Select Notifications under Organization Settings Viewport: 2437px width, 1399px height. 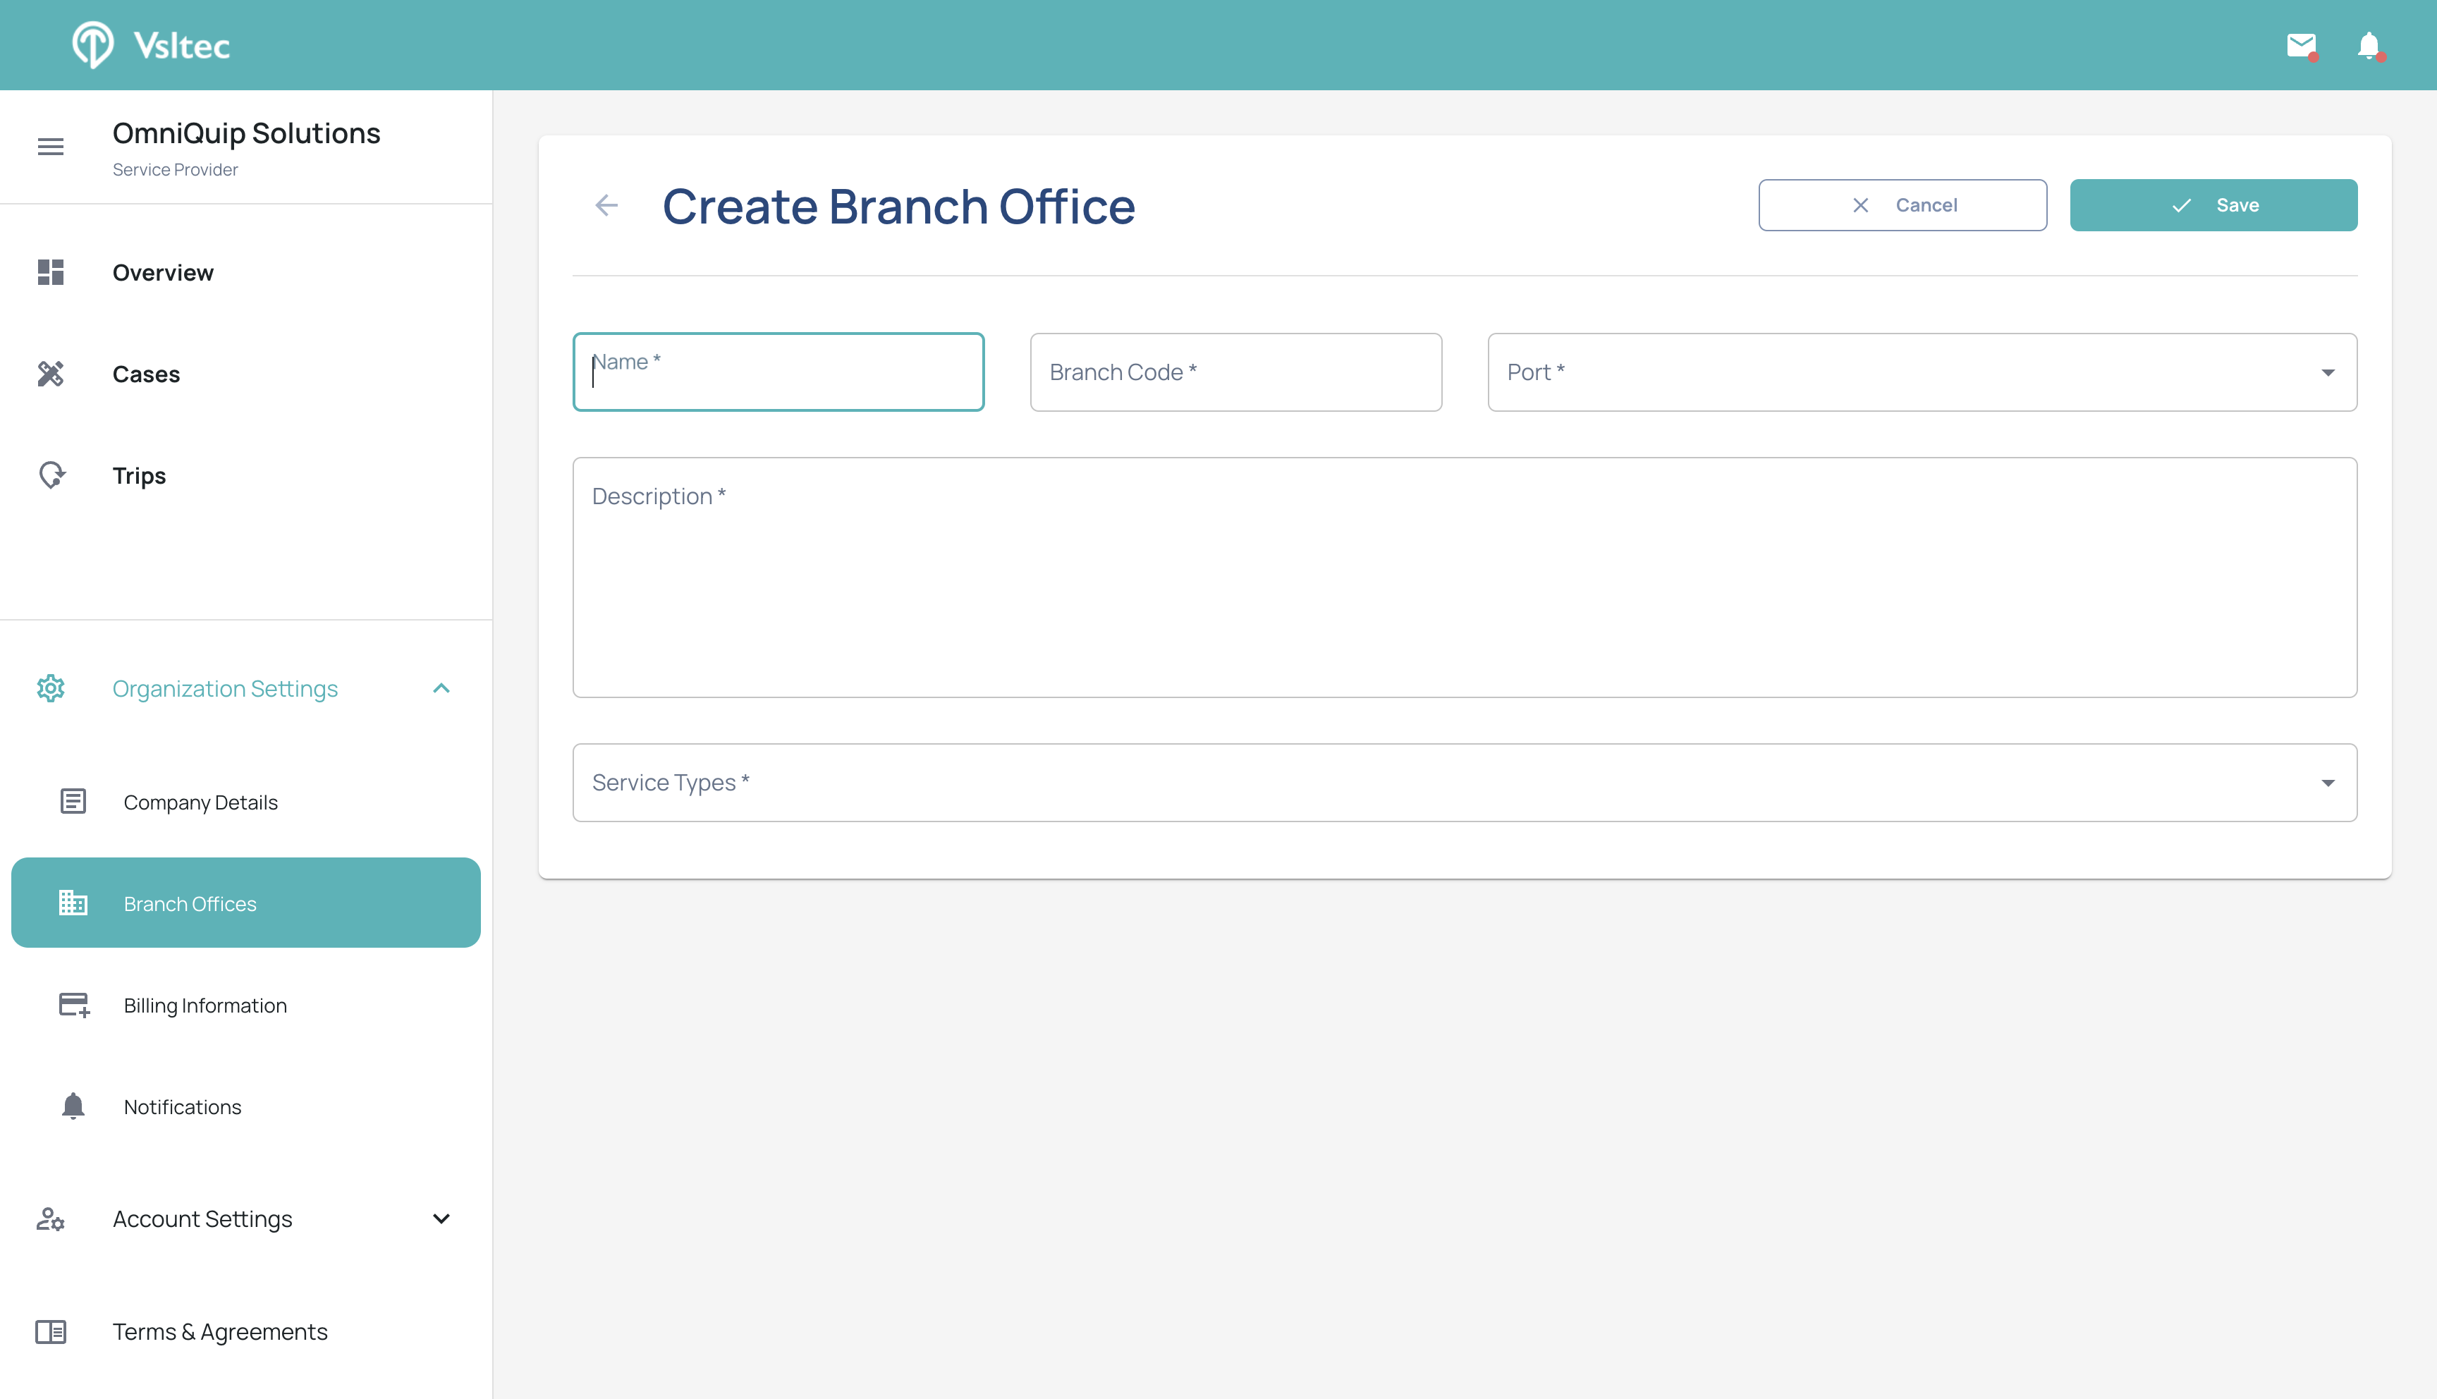coord(246,1106)
